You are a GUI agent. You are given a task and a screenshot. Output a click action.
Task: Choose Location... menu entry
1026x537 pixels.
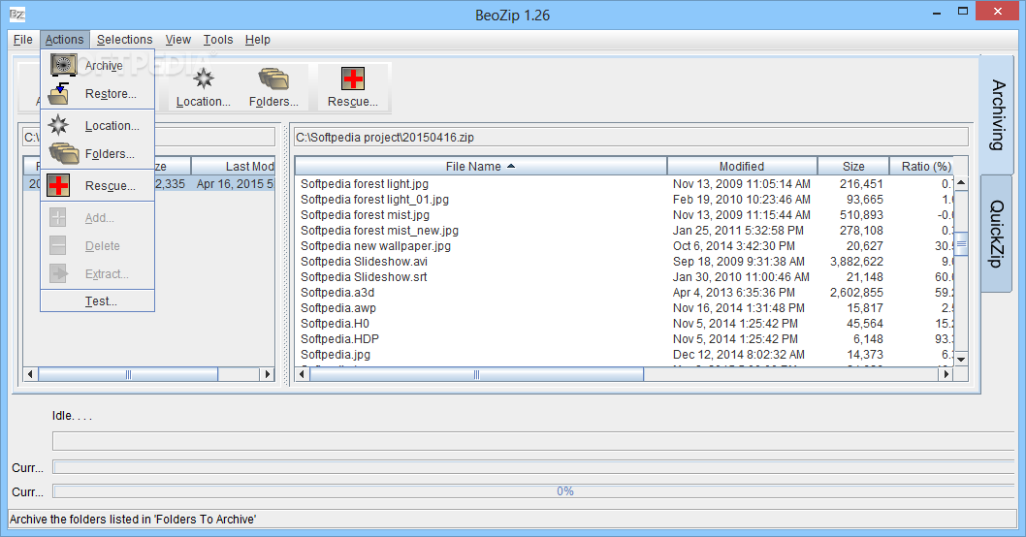(98, 126)
